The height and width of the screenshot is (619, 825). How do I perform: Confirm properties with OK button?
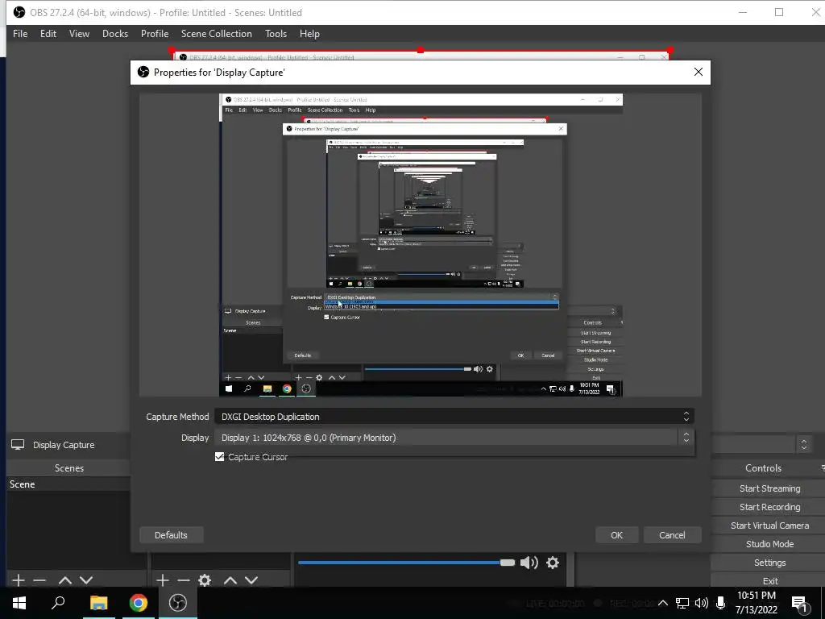pos(616,535)
